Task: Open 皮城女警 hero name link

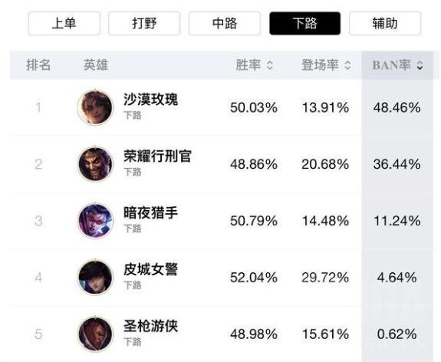Action: 151,269
